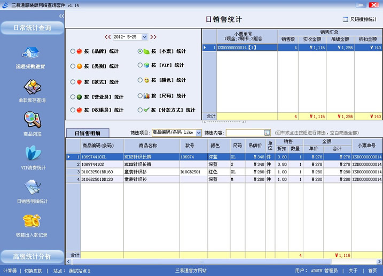Select the 按[收银员]统计 radio button

(73, 110)
